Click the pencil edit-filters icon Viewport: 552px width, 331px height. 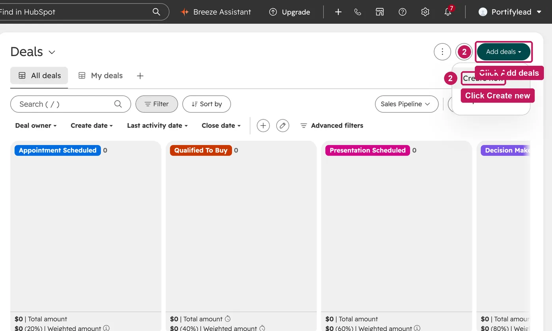pos(283,126)
